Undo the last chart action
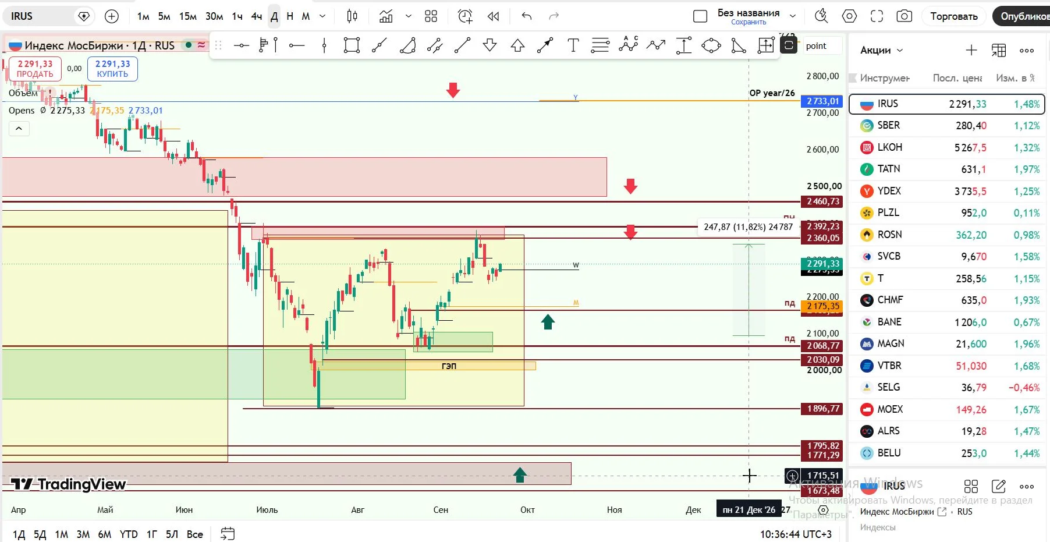The image size is (1050, 542). coord(527,16)
